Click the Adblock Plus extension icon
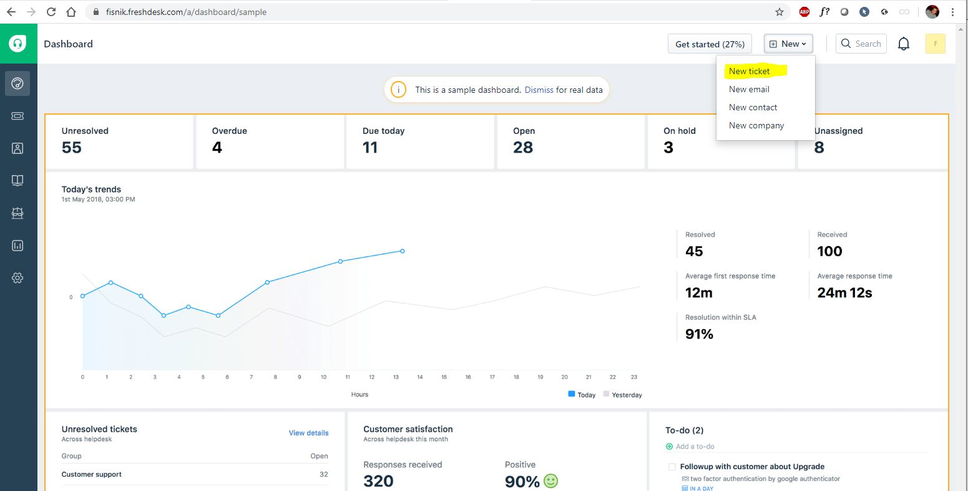Screen dimensions: 968x491 pos(804,12)
